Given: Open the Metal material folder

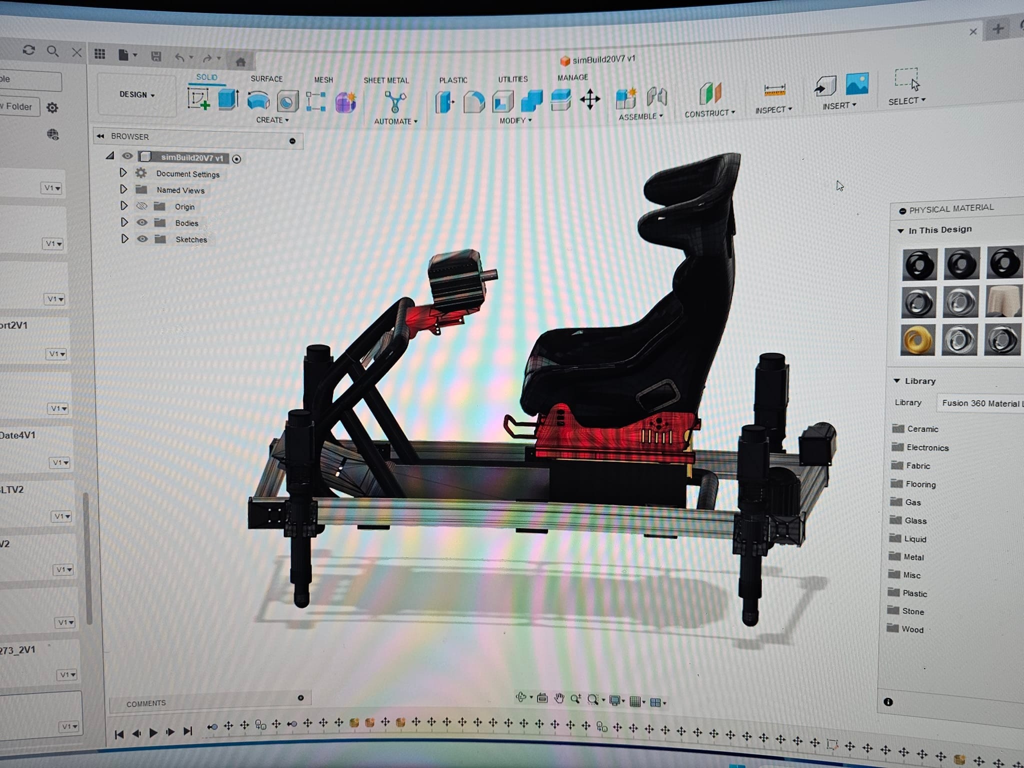Looking at the screenshot, I should click(912, 556).
